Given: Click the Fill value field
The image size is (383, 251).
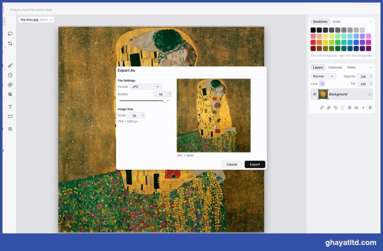Looking at the screenshot, I should tap(365, 84).
